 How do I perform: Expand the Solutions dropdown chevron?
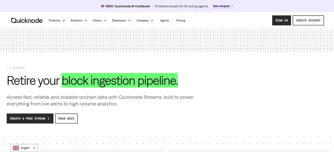[86, 20]
